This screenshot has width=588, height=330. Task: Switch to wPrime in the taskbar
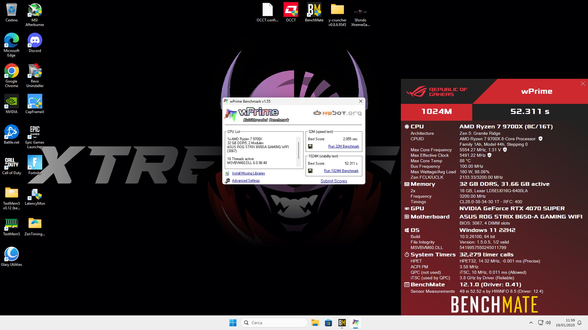355,323
